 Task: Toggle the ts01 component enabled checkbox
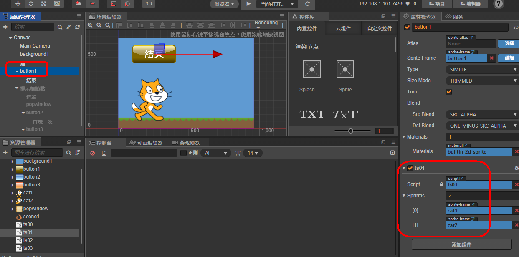410,168
